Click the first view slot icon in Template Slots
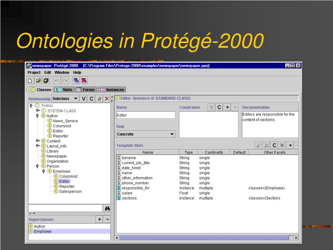The width and height of the screenshot is (333, 250). (x=259, y=146)
